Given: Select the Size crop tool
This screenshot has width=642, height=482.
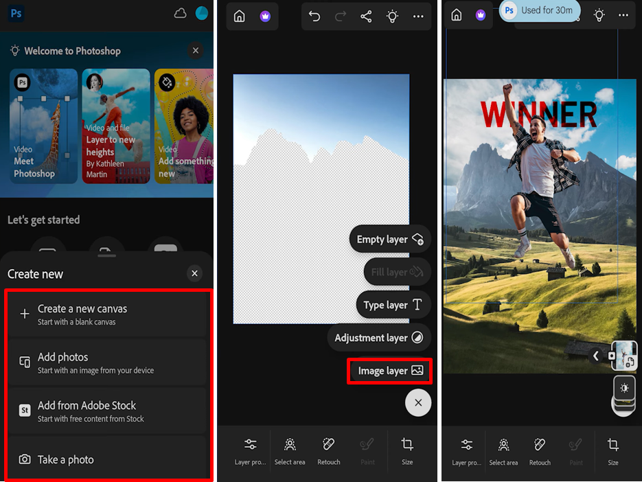Looking at the screenshot, I should [407, 450].
